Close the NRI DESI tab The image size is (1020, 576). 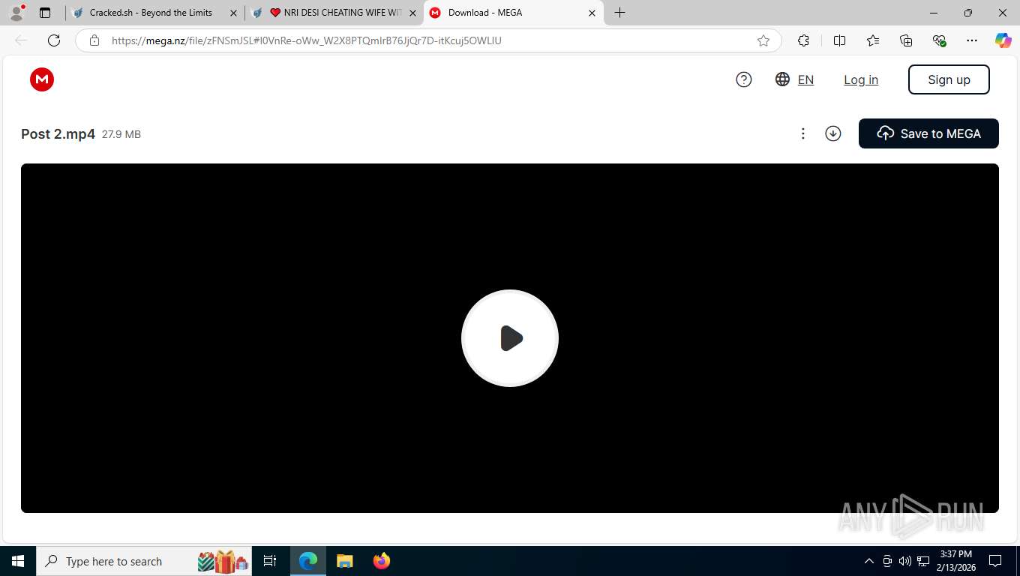[412, 13]
